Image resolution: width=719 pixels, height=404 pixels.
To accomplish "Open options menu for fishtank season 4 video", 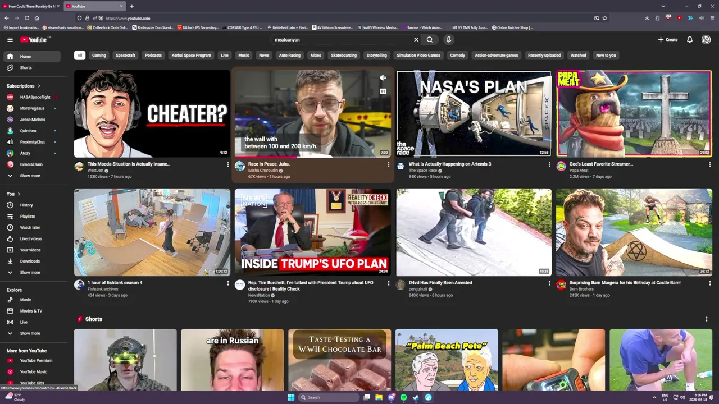I will click(227, 283).
